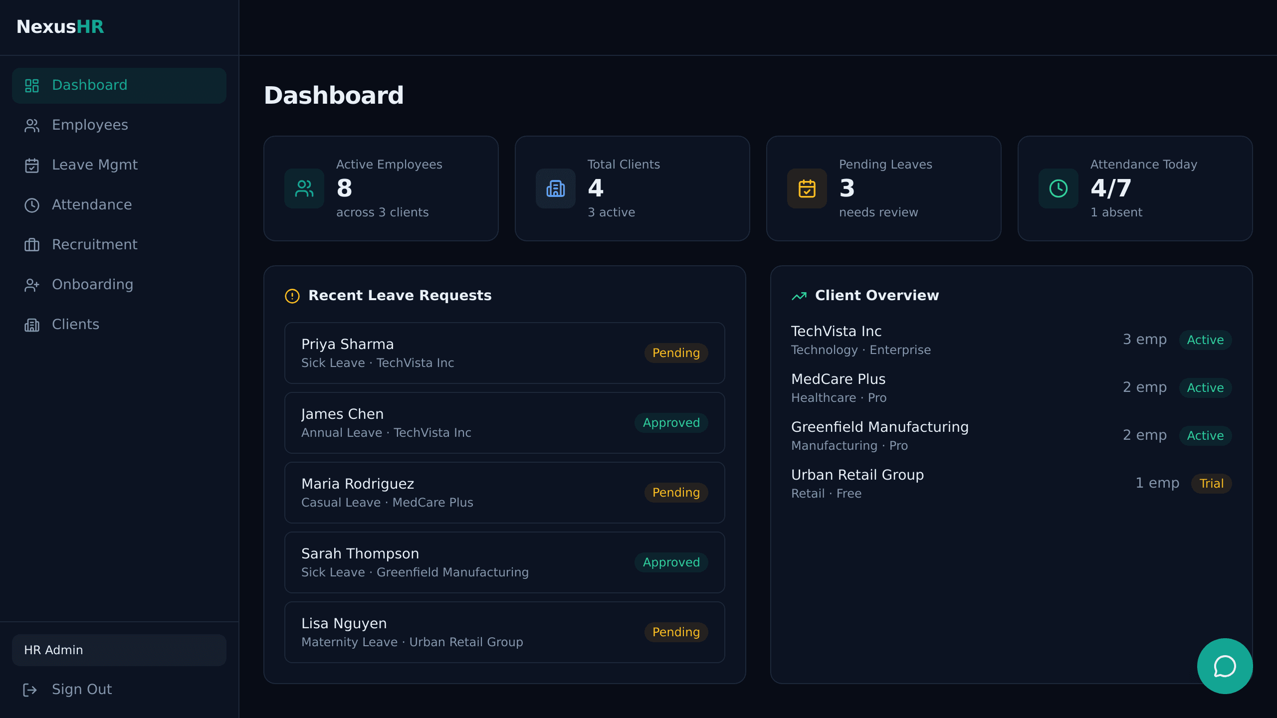This screenshot has height=718, width=1277.
Task: Click the HR Admin profile box
Action: (119, 650)
